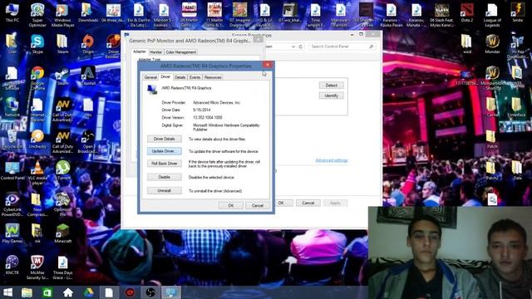Launch CyberLink PowerDVD shortcut

coord(12,204)
